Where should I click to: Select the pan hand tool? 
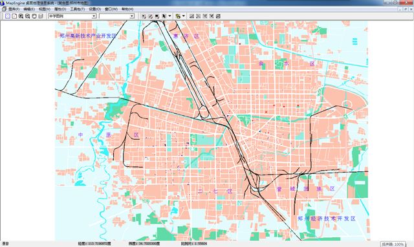(34, 16)
